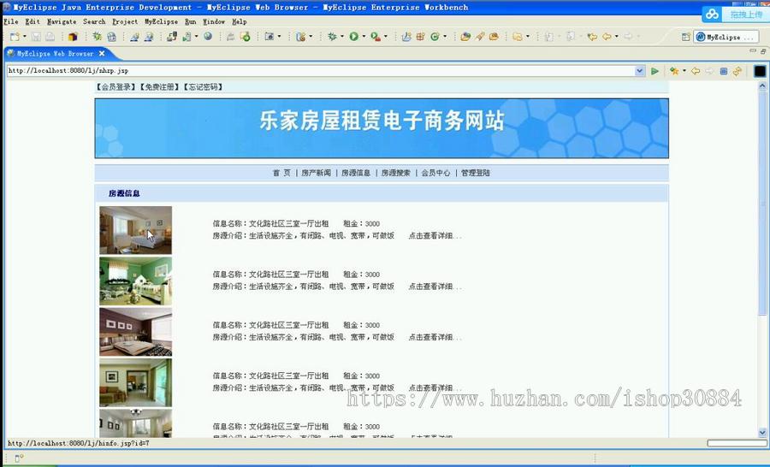The width and height of the screenshot is (770, 467).
Task: Click the first listing's bedroom thumbnail
Action: (x=135, y=230)
